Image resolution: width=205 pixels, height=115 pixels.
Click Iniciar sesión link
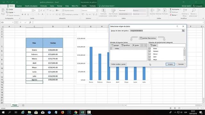pyautogui.click(x=186, y=6)
